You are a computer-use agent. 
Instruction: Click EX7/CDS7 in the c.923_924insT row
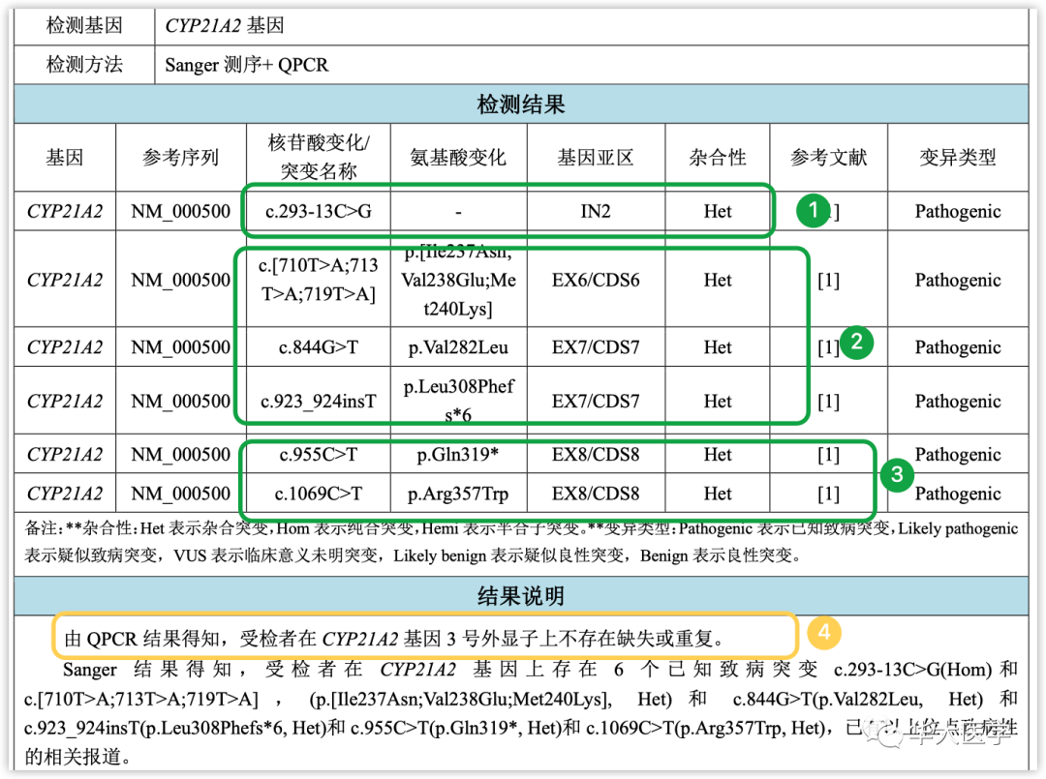pyautogui.click(x=596, y=402)
